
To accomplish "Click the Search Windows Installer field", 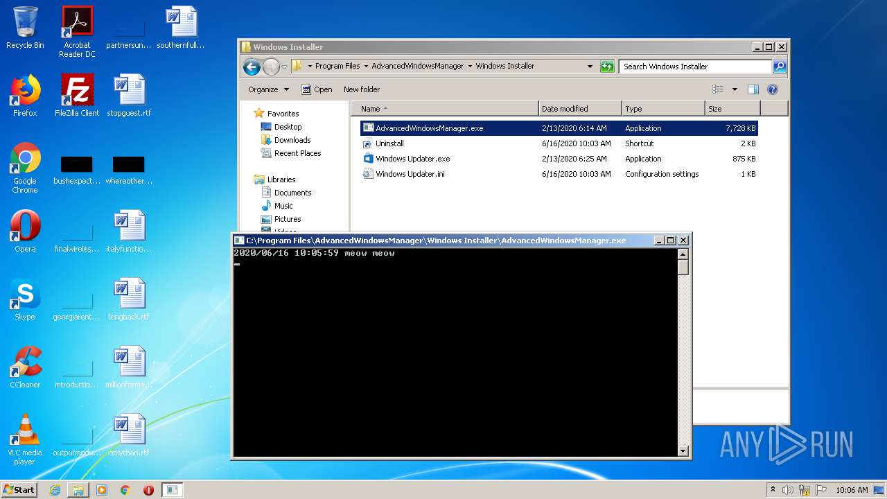I will (x=695, y=67).
